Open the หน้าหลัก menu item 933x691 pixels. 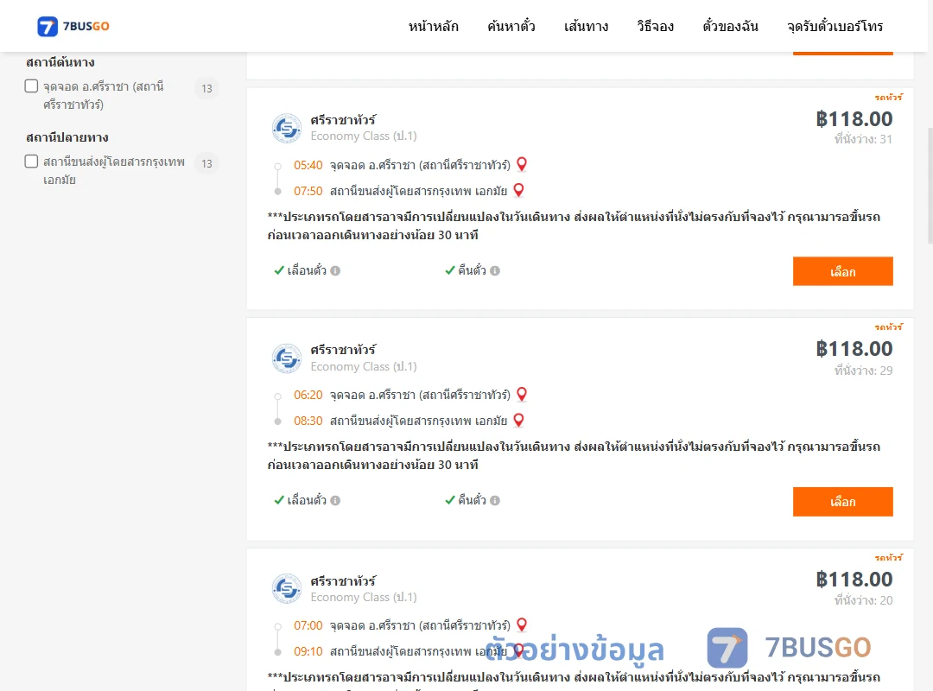[433, 26]
